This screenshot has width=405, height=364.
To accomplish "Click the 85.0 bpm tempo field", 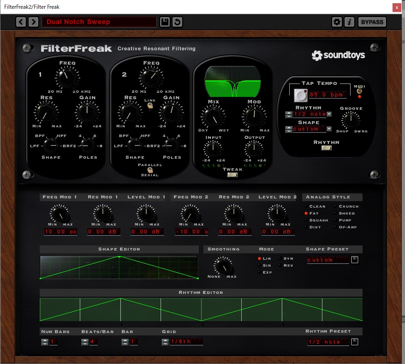I will point(327,95).
